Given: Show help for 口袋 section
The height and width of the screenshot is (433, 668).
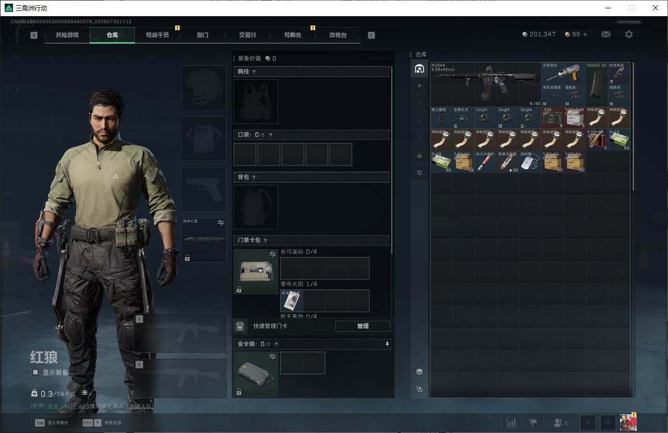Looking at the screenshot, I should (x=270, y=135).
